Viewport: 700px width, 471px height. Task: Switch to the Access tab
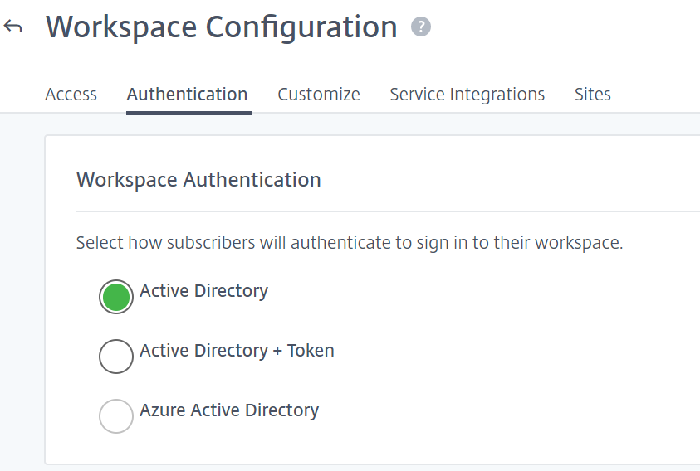point(71,95)
